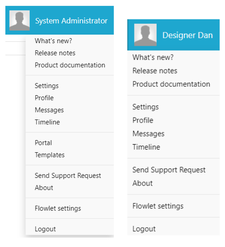Choose Portal from the administrator menu

point(43,143)
